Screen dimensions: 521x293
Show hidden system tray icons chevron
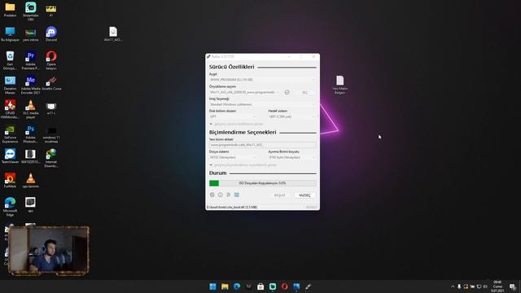tap(453, 286)
